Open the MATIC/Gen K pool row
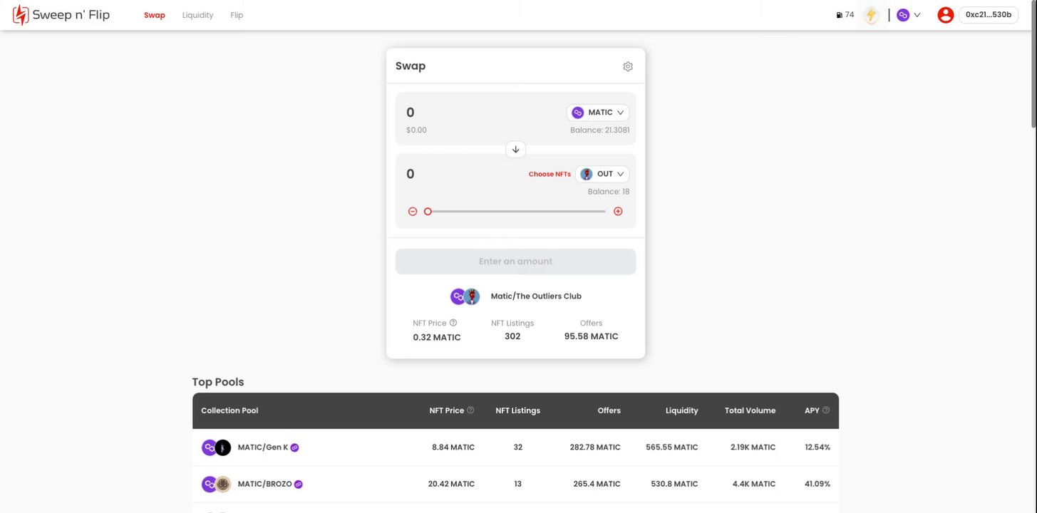The width and height of the screenshot is (1037, 513). click(x=515, y=447)
